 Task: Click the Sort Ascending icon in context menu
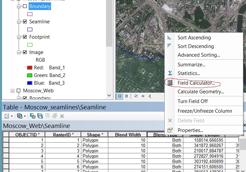coord(169,38)
